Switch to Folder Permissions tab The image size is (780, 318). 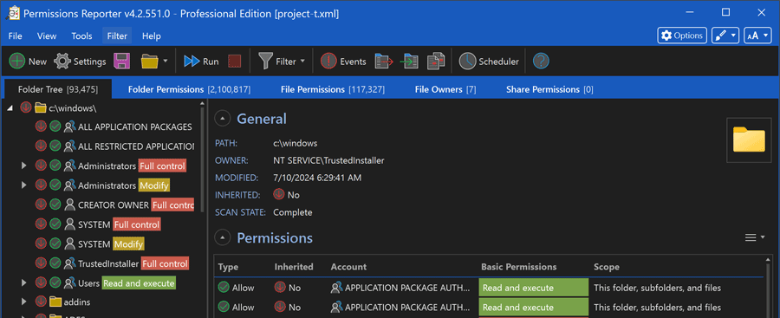pos(189,89)
